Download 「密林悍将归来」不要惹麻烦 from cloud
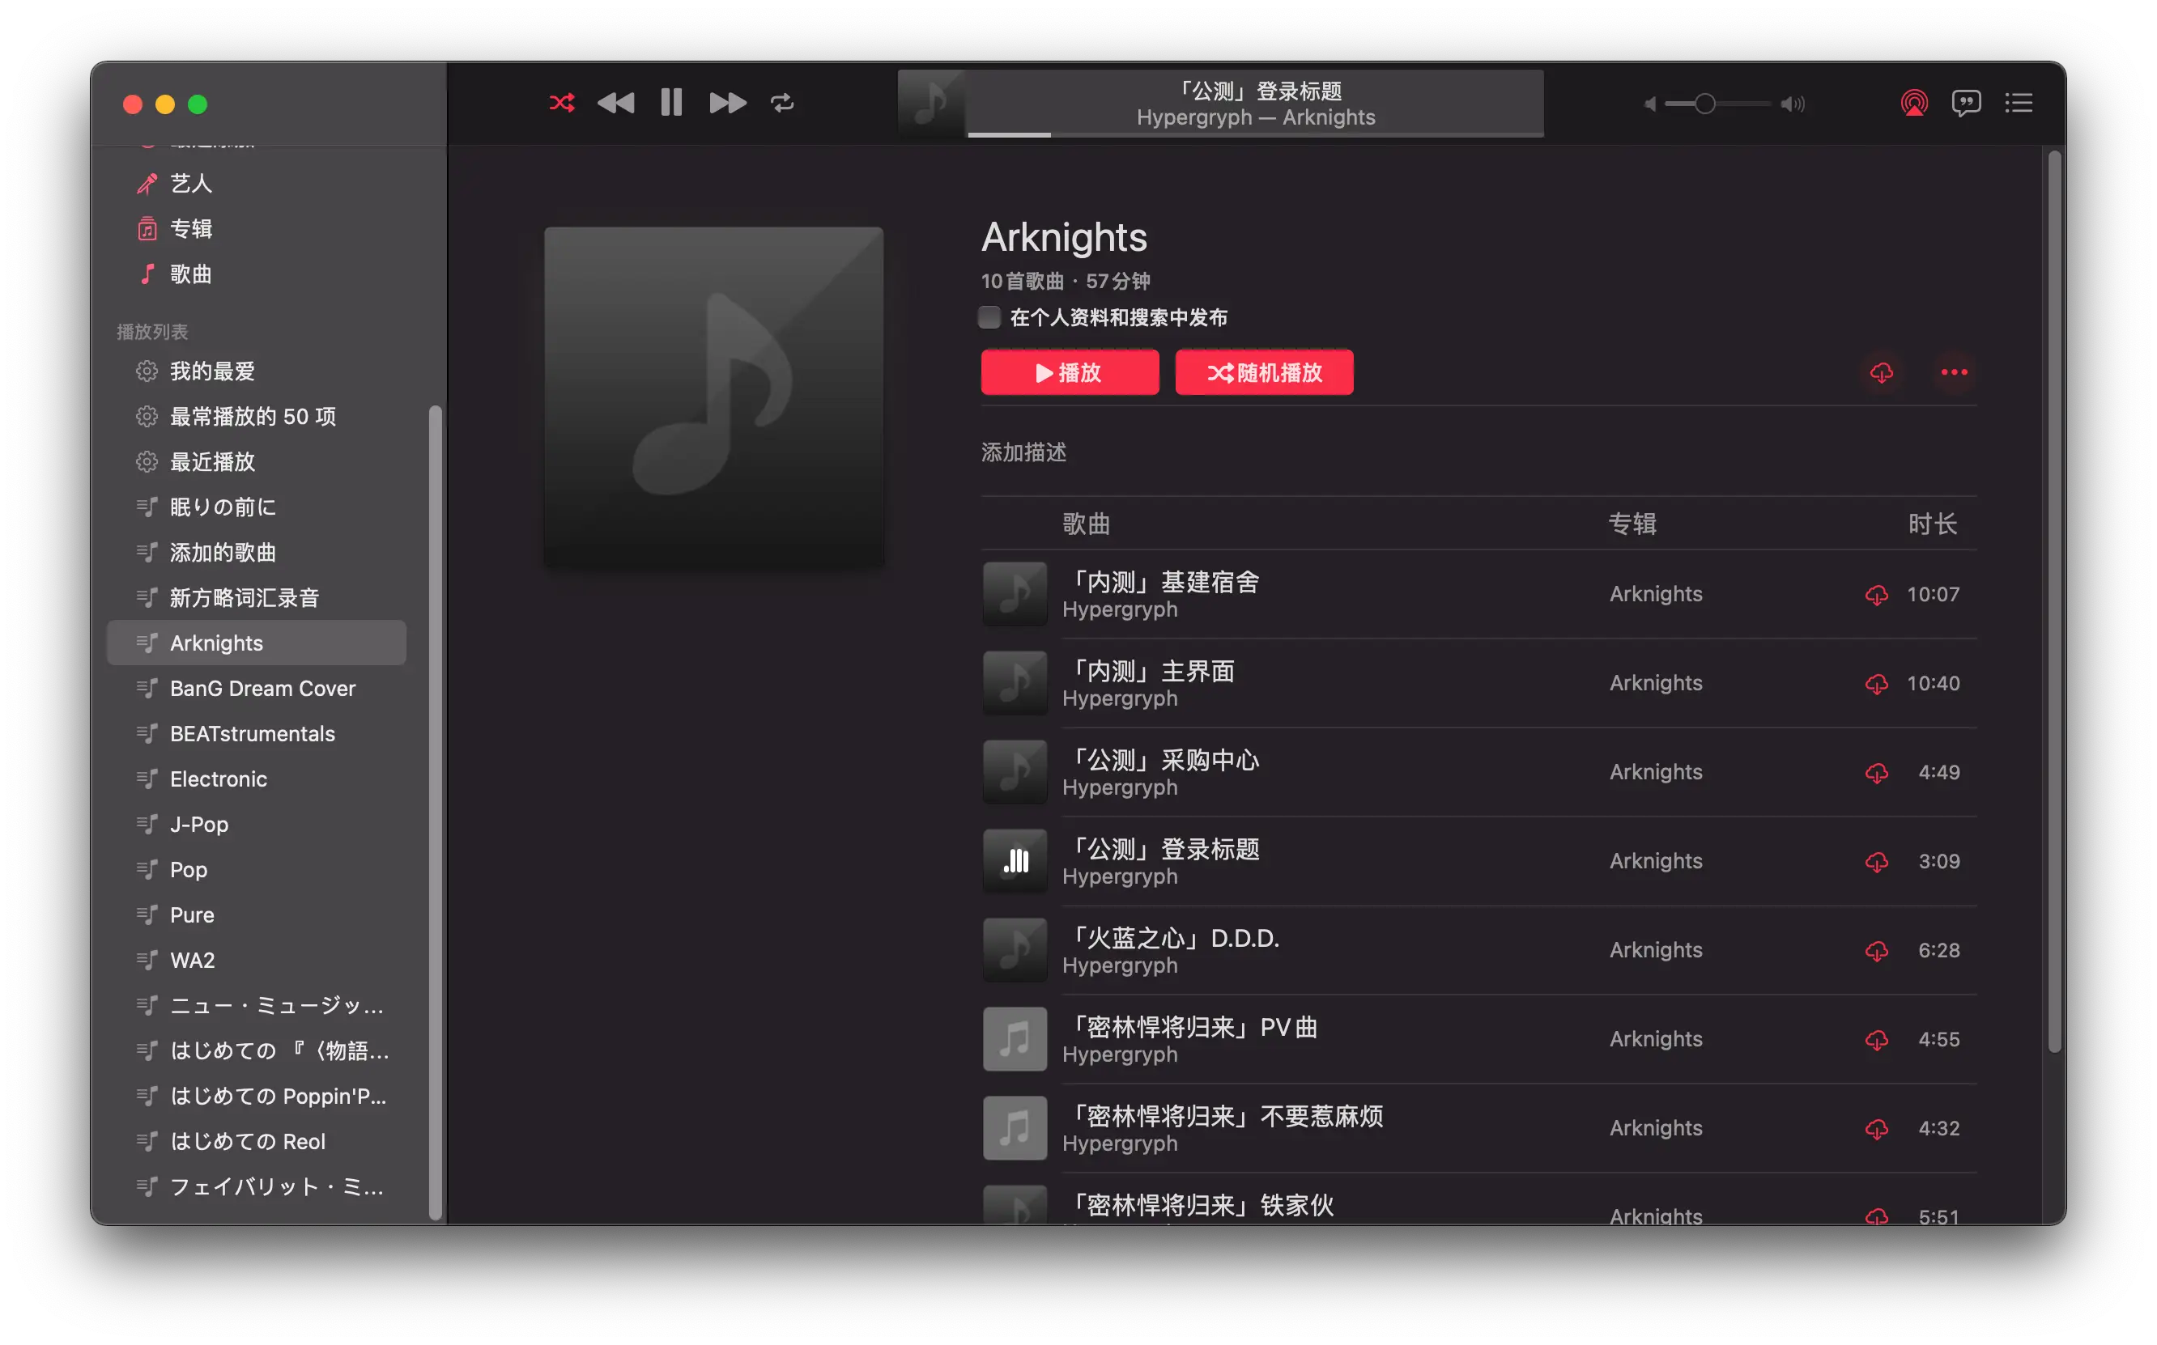The height and width of the screenshot is (1345, 2157). [1876, 1128]
